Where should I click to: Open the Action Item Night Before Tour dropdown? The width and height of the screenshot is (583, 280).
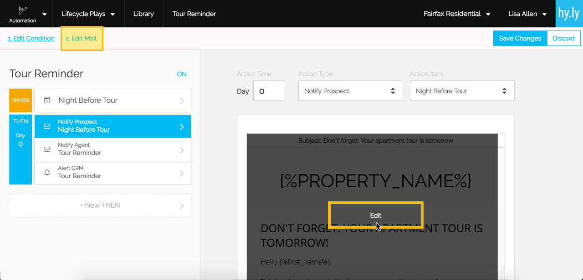click(x=462, y=91)
